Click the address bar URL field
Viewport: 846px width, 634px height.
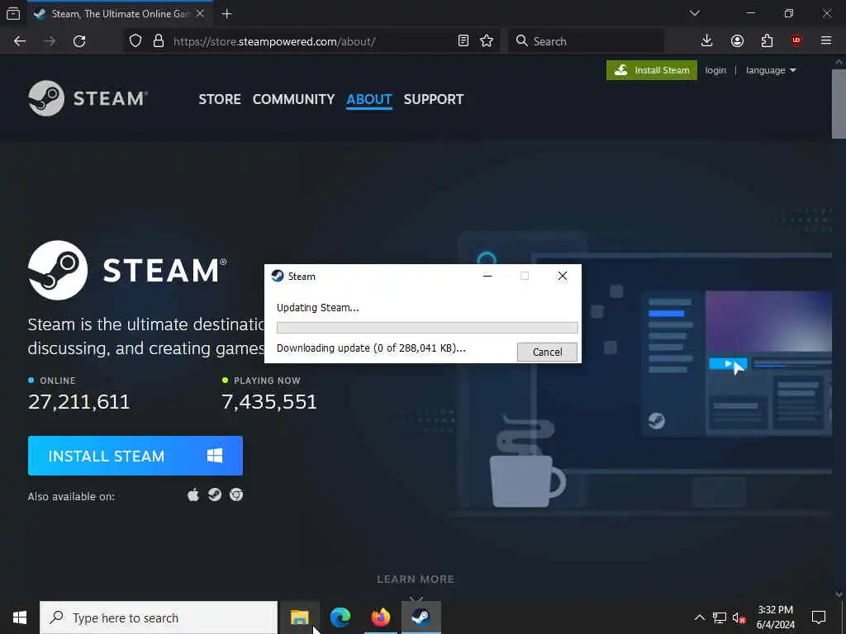[x=311, y=41]
